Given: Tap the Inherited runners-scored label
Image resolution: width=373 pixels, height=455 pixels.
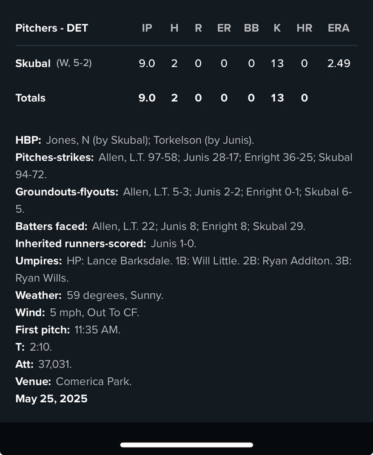Looking at the screenshot, I should (x=81, y=243).
